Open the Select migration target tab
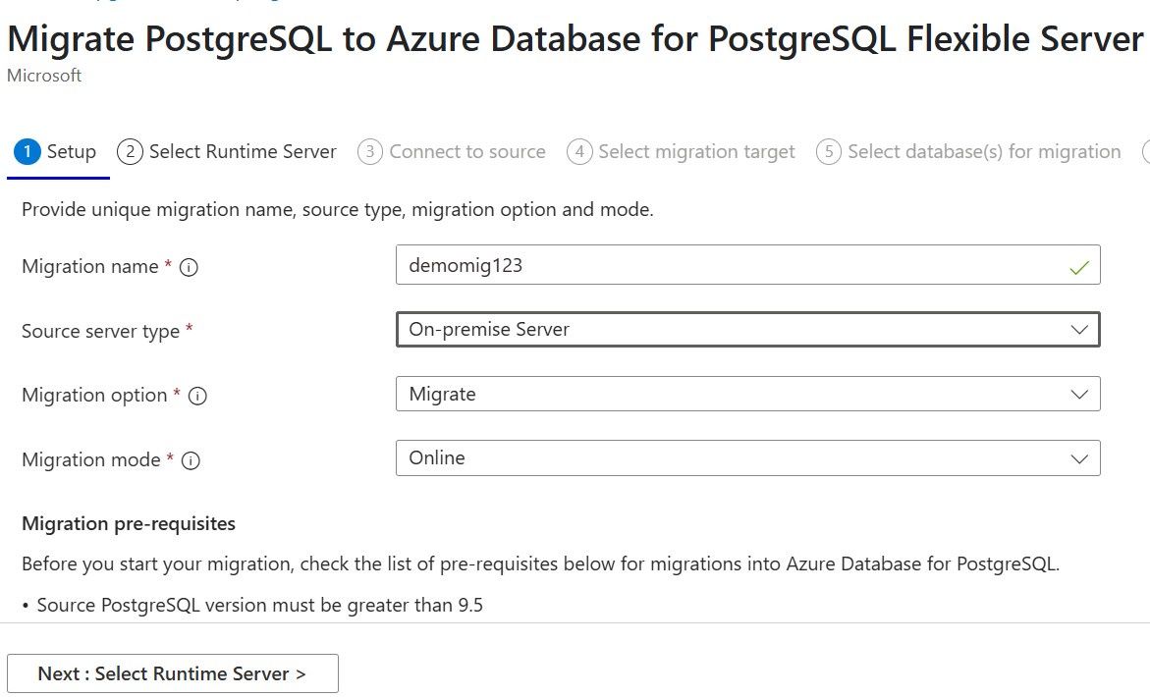1150x697 pixels. (696, 152)
